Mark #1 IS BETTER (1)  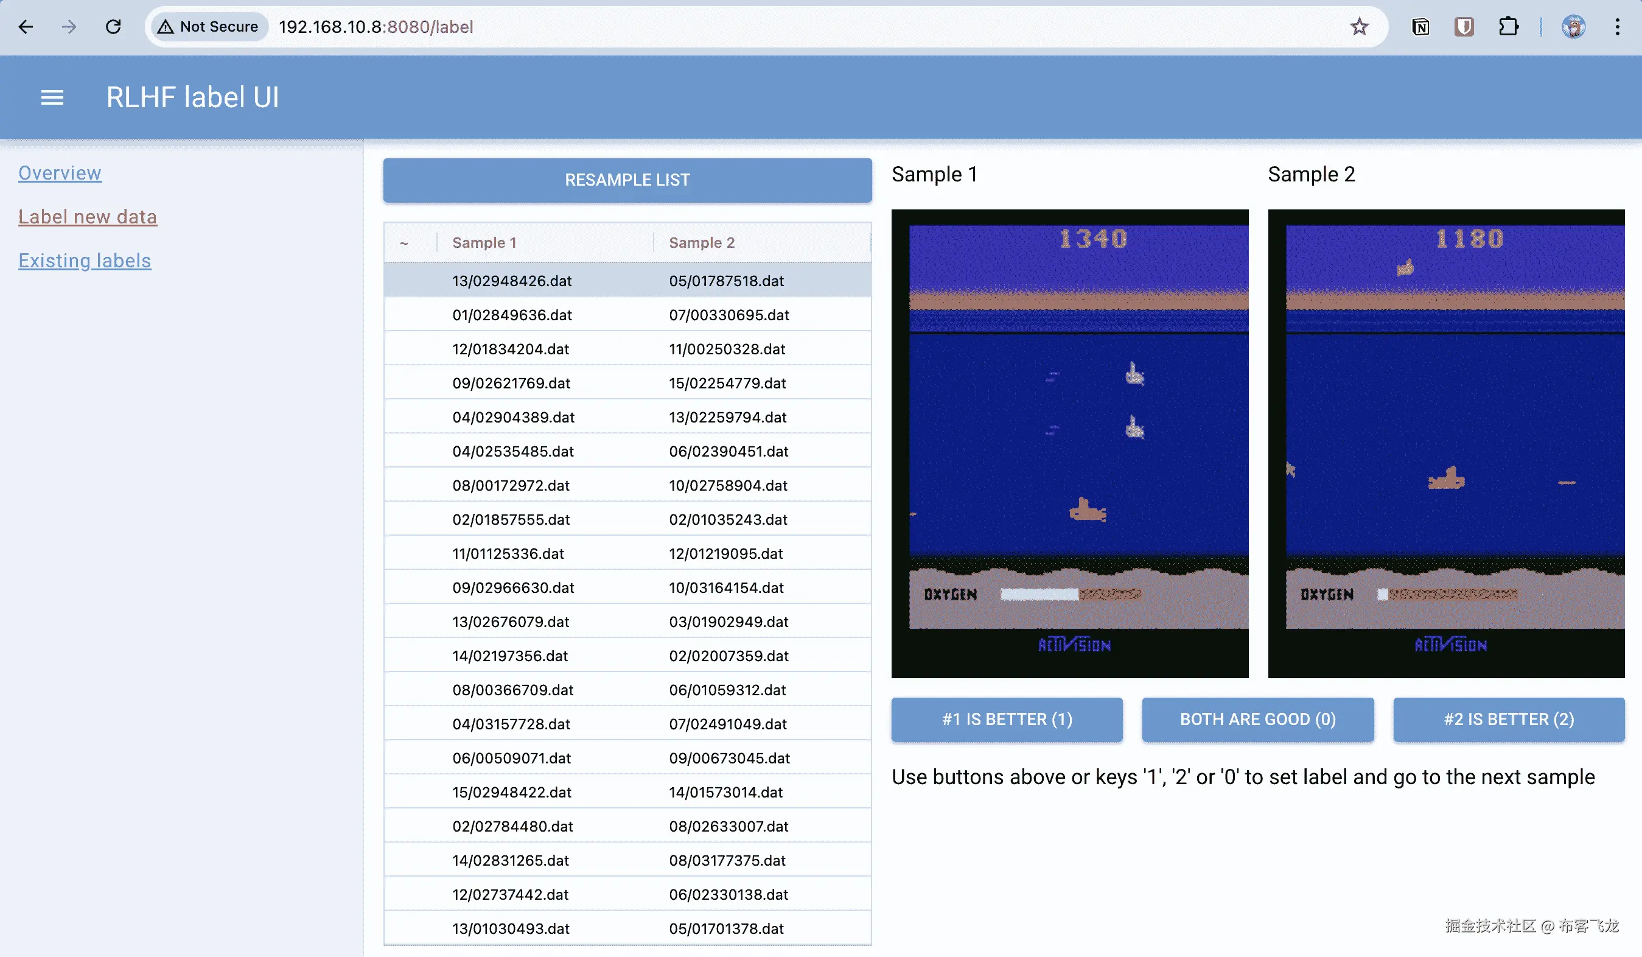tap(1007, 719)
